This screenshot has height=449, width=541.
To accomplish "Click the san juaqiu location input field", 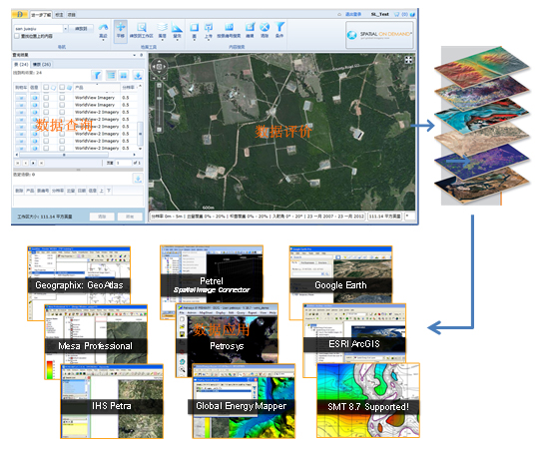I will coord(38,29).
